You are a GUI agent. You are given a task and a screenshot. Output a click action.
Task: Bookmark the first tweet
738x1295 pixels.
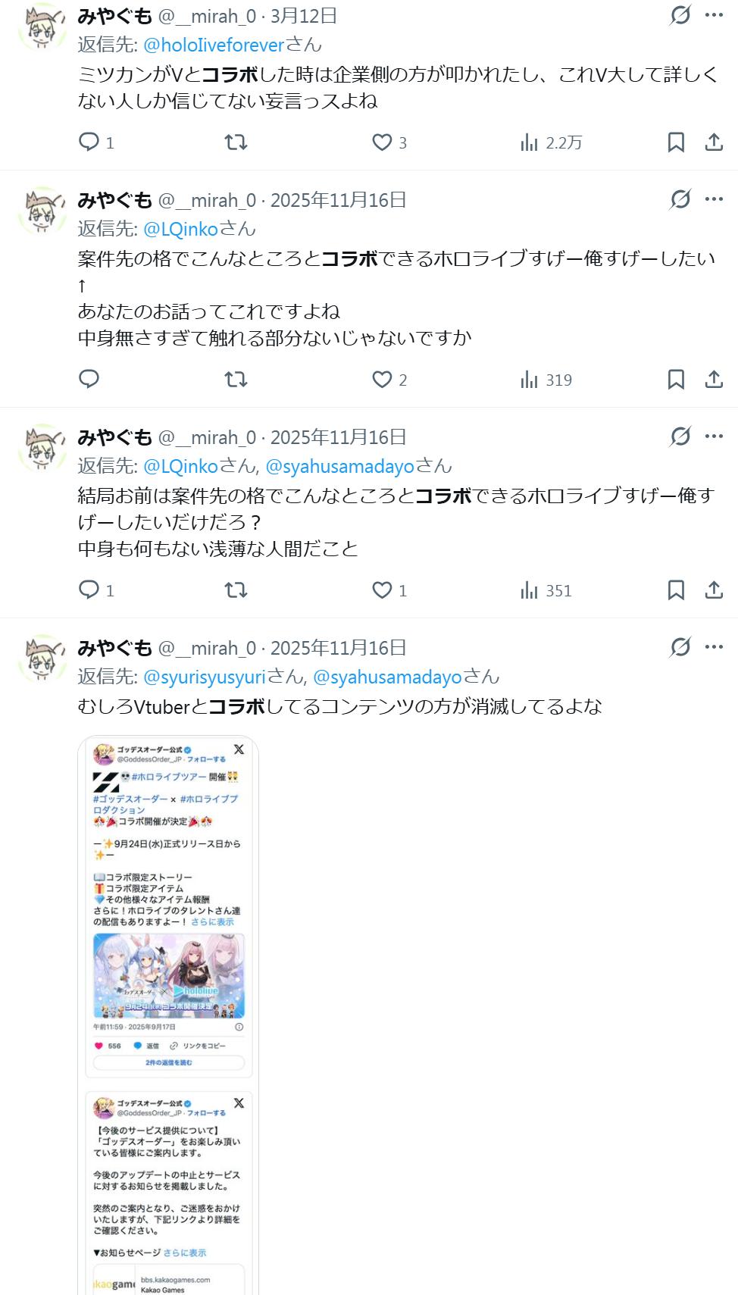point(676,142)
